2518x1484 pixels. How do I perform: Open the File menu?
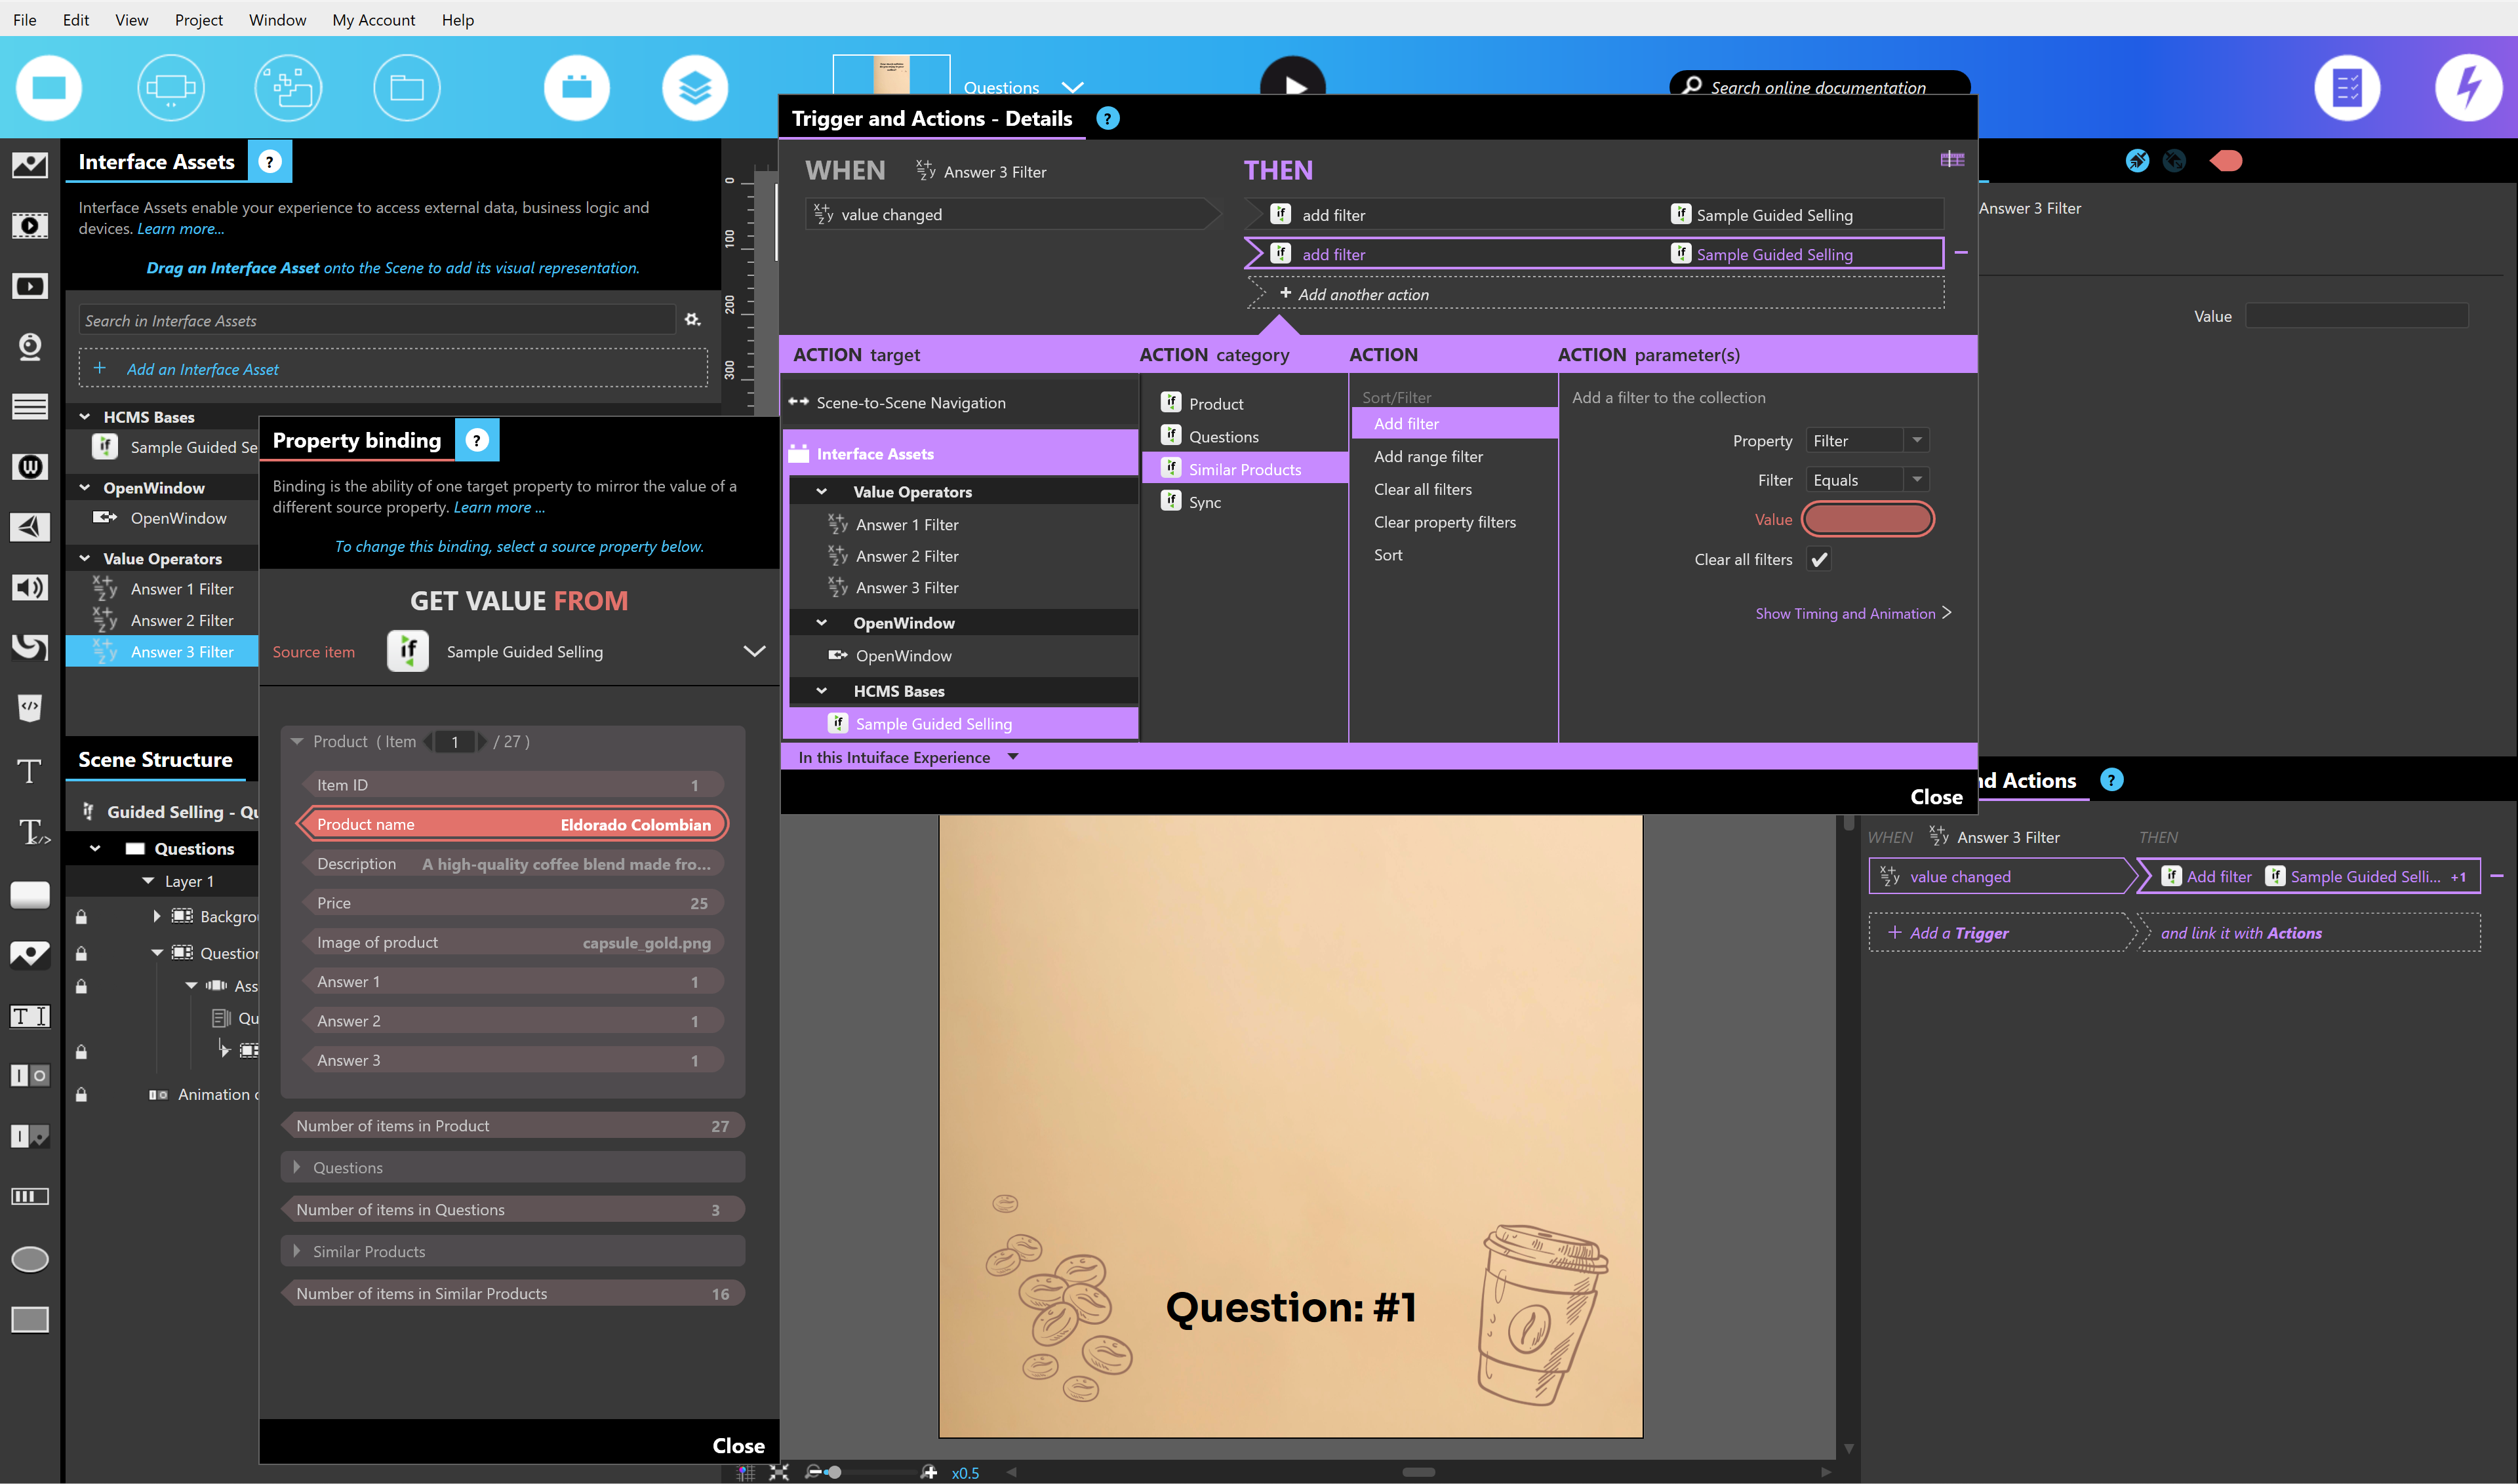[x=24, y=20]
